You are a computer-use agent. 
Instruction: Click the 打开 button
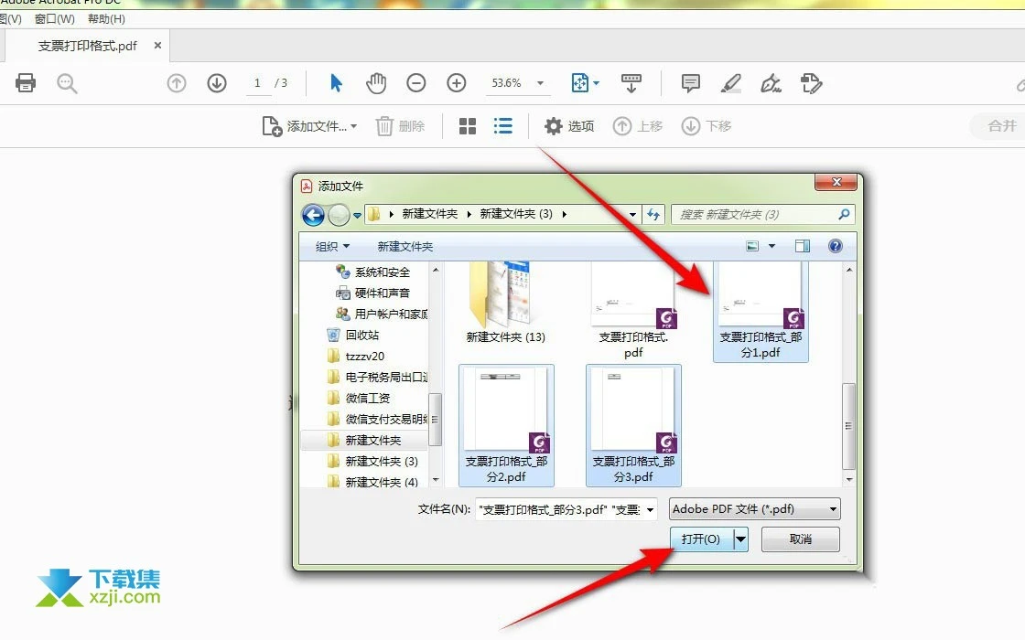[x=700, y=539]
